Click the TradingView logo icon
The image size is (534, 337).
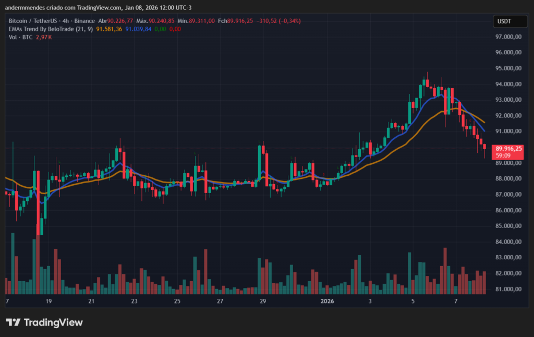coord(13,322)
